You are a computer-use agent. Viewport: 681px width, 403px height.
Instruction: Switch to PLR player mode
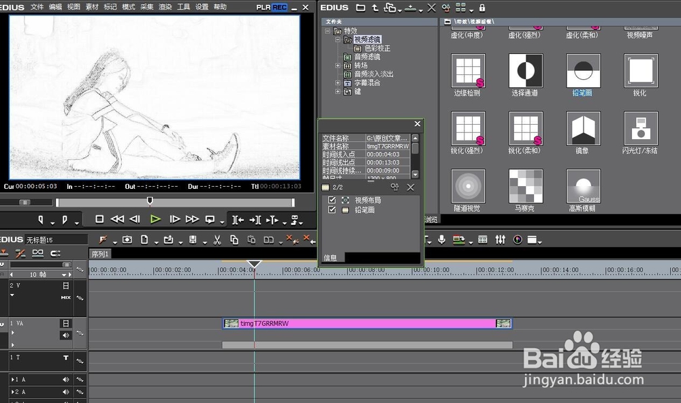(263, 8)
